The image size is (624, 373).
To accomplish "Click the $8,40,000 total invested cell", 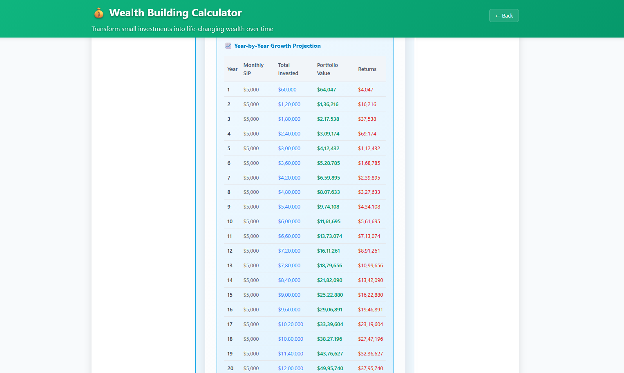I will pyautogui.click(x=289, y=280).
